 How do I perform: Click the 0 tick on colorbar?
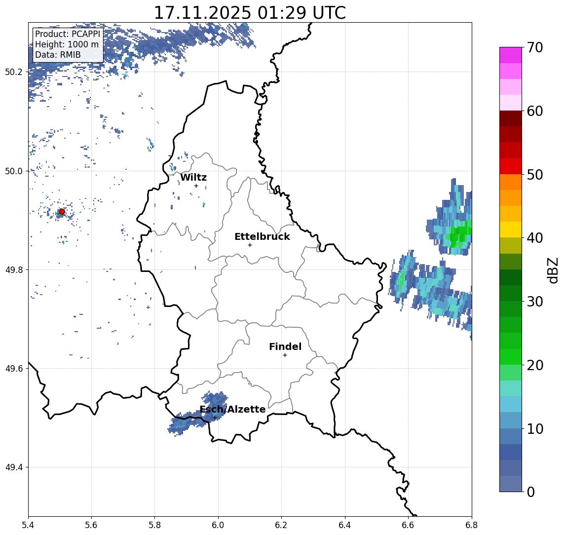pos(531,492)
